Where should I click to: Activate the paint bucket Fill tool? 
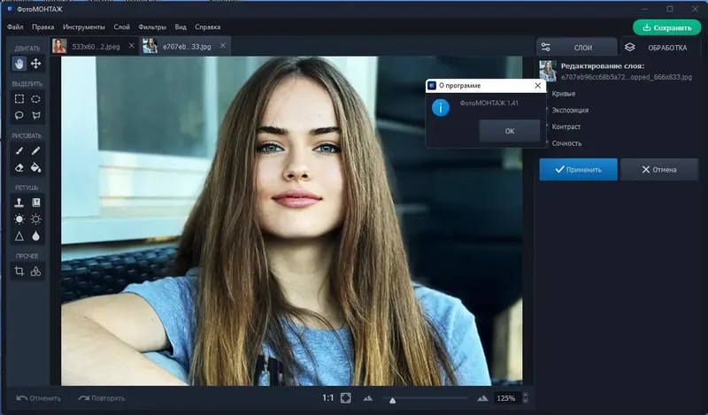(36, 166)
